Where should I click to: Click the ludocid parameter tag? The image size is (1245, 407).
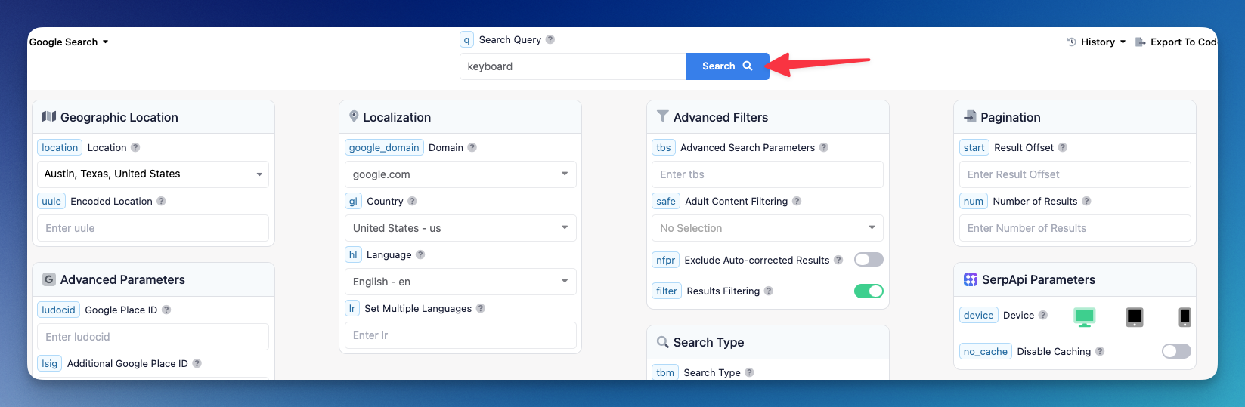click(58, 310)
